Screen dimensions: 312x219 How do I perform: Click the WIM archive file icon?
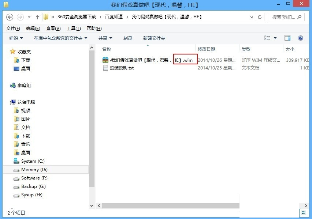105,60
